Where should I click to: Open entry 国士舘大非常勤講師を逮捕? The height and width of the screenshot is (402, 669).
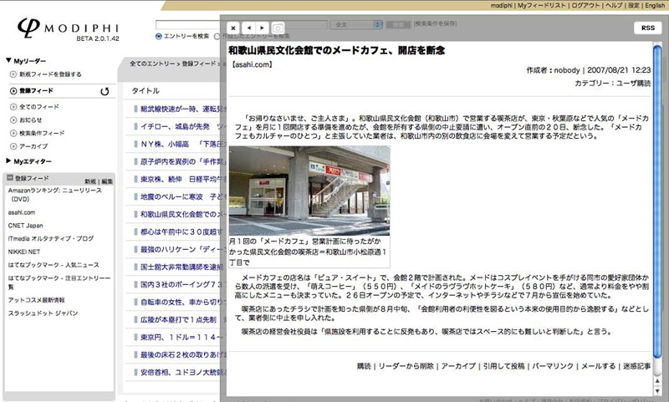(181, 267)
